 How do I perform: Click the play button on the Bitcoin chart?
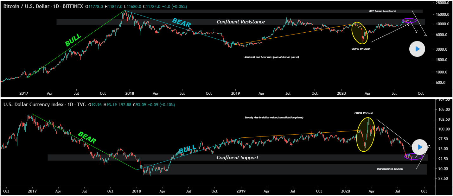point(417,49)
